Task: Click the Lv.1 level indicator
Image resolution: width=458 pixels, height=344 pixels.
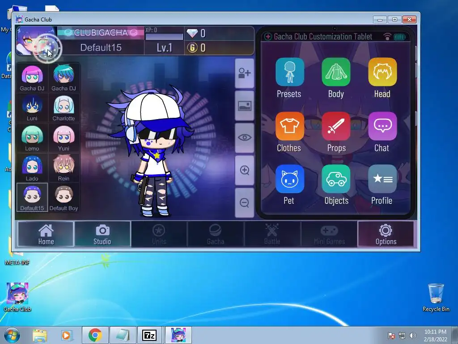Action: [165, 47]
